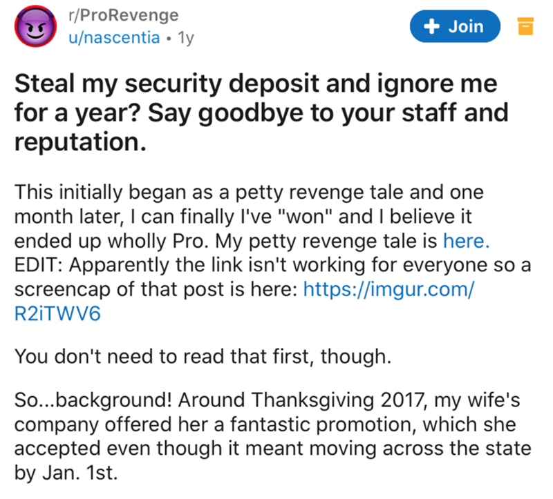
Task: Click the yellow archived post icon
Action: coord(524,28)
